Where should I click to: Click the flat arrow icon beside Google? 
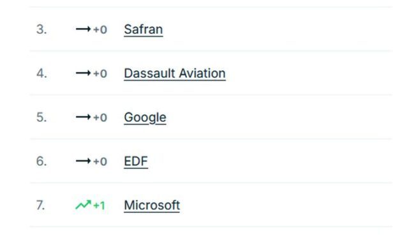pyautogui.click(x=83, y=117)
